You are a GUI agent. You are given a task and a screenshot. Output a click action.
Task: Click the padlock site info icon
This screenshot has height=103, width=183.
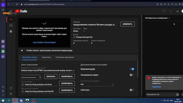click(x=22, y=4)
